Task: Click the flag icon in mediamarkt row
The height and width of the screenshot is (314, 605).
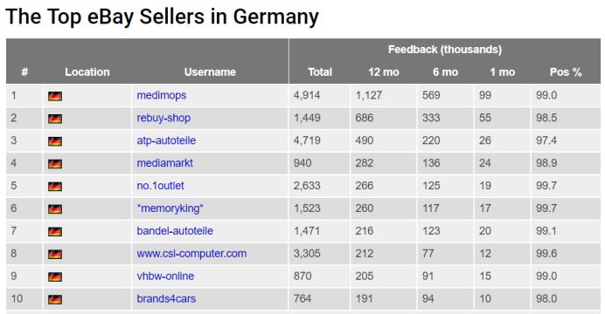Action: point(55,164)
